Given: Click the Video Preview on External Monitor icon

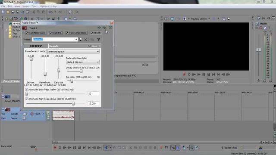Looking at the screenshot, I should [172, 19].
